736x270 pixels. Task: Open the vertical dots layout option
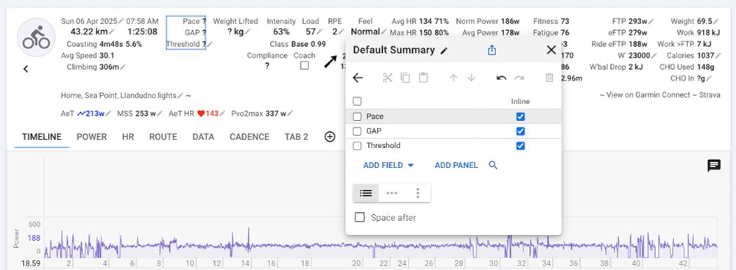click(418, 193)
